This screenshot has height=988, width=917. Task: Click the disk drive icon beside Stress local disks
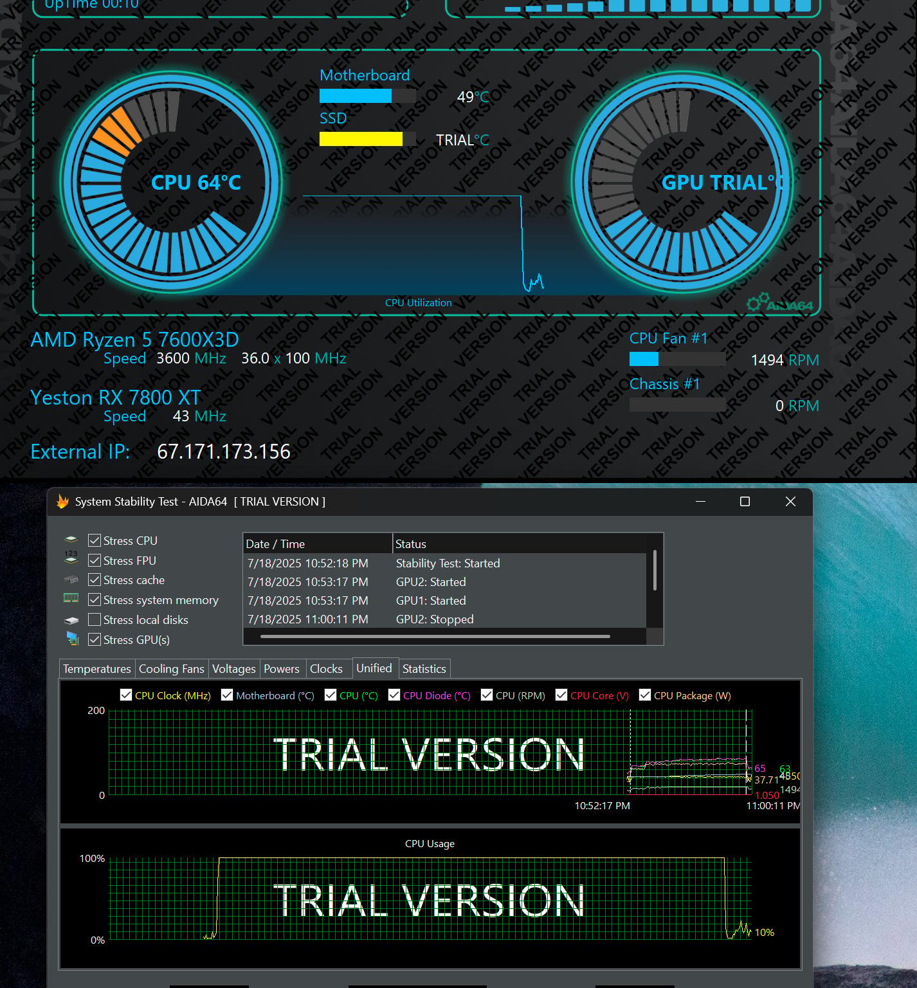click(x=71, y=620)
